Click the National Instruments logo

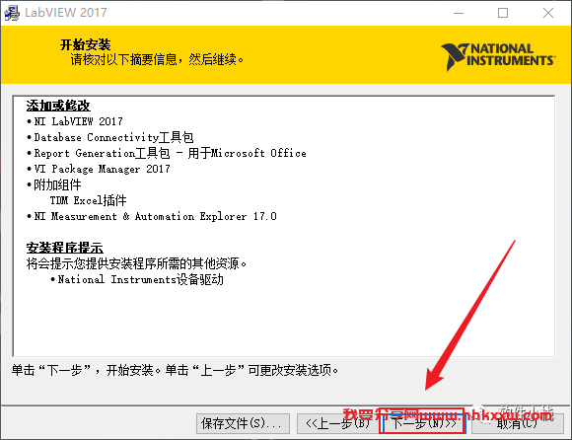[x=498, y=56]
